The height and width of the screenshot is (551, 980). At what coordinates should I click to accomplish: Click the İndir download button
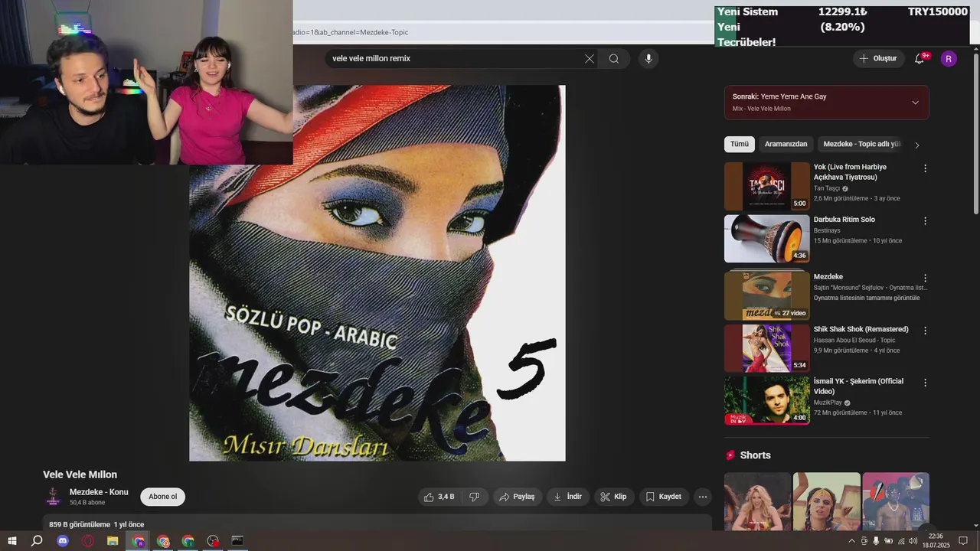click(568, 497)
